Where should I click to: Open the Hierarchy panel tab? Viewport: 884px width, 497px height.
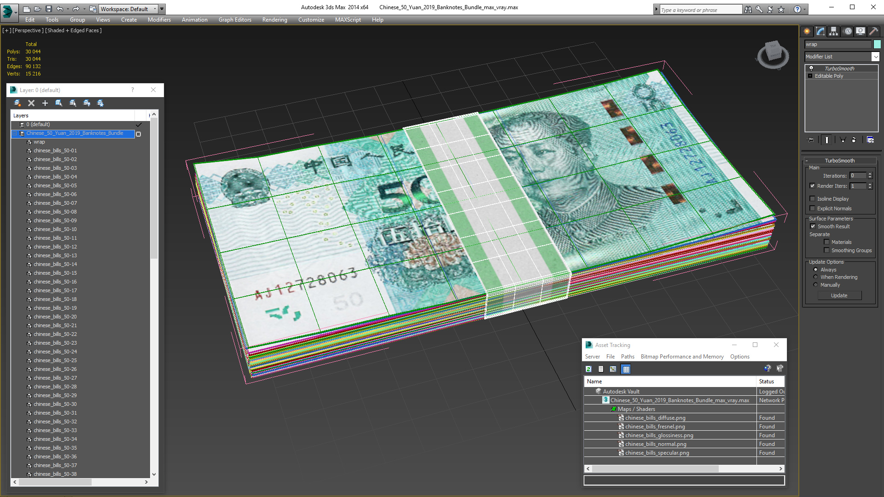point(833,31)
